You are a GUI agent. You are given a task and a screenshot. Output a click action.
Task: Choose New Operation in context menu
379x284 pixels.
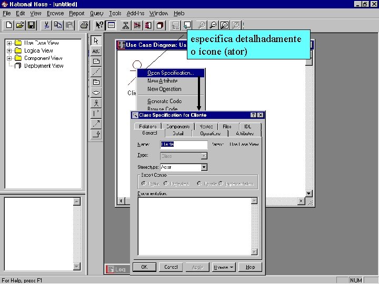(x=171, y=89)
